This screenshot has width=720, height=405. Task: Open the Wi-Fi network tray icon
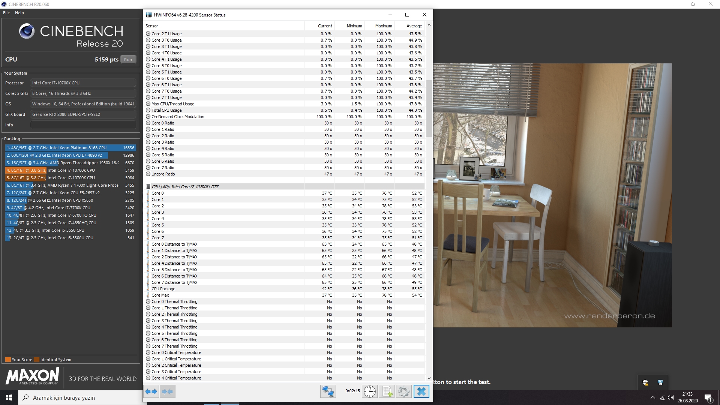[x=662, y=397]
